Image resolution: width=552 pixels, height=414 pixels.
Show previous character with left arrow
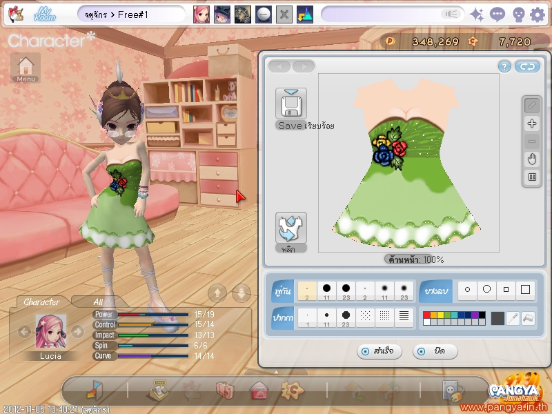pos(24,332)
